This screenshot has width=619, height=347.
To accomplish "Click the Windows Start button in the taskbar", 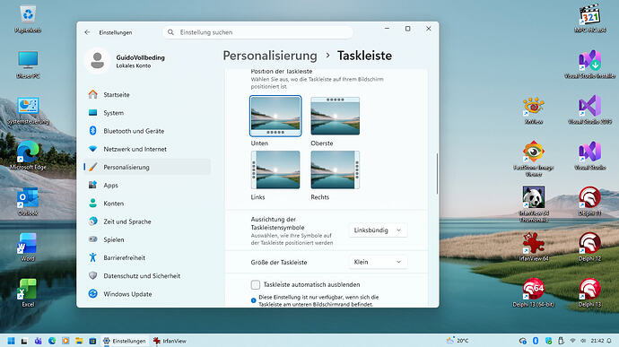I will 11,341.
